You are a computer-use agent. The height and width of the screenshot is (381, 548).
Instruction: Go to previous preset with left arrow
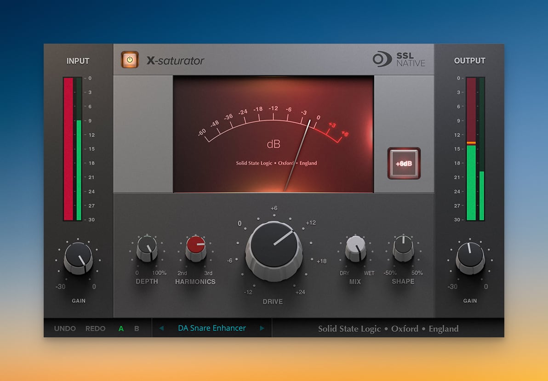click(x=161, y=328)
